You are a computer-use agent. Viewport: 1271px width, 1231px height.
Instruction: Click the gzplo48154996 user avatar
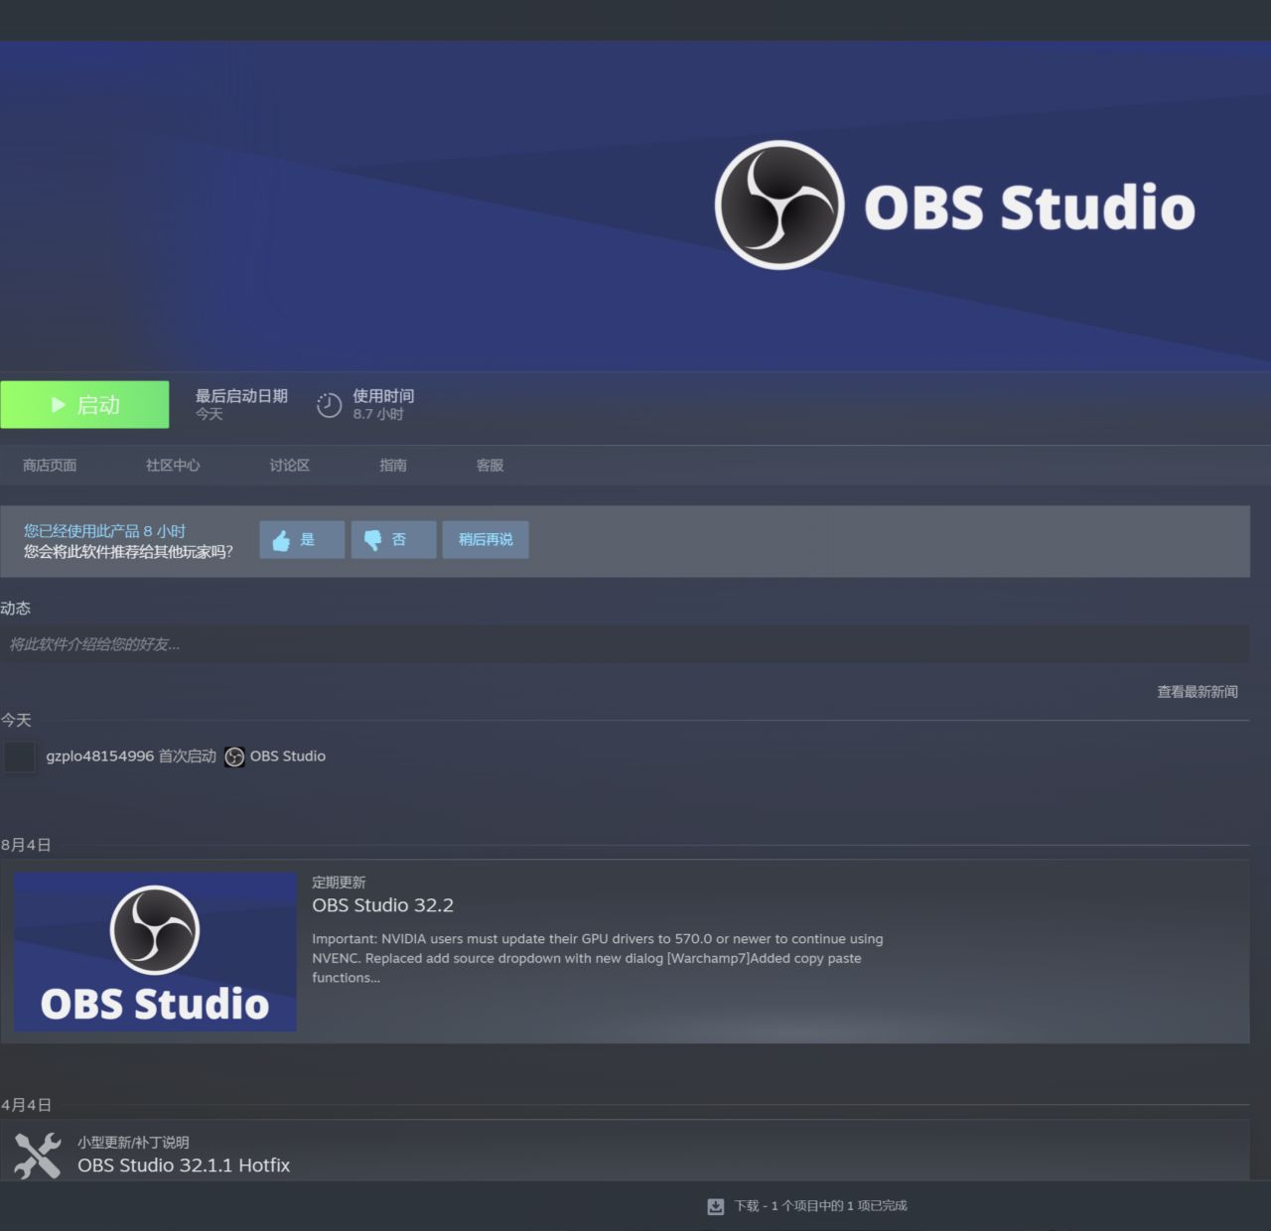20,756
